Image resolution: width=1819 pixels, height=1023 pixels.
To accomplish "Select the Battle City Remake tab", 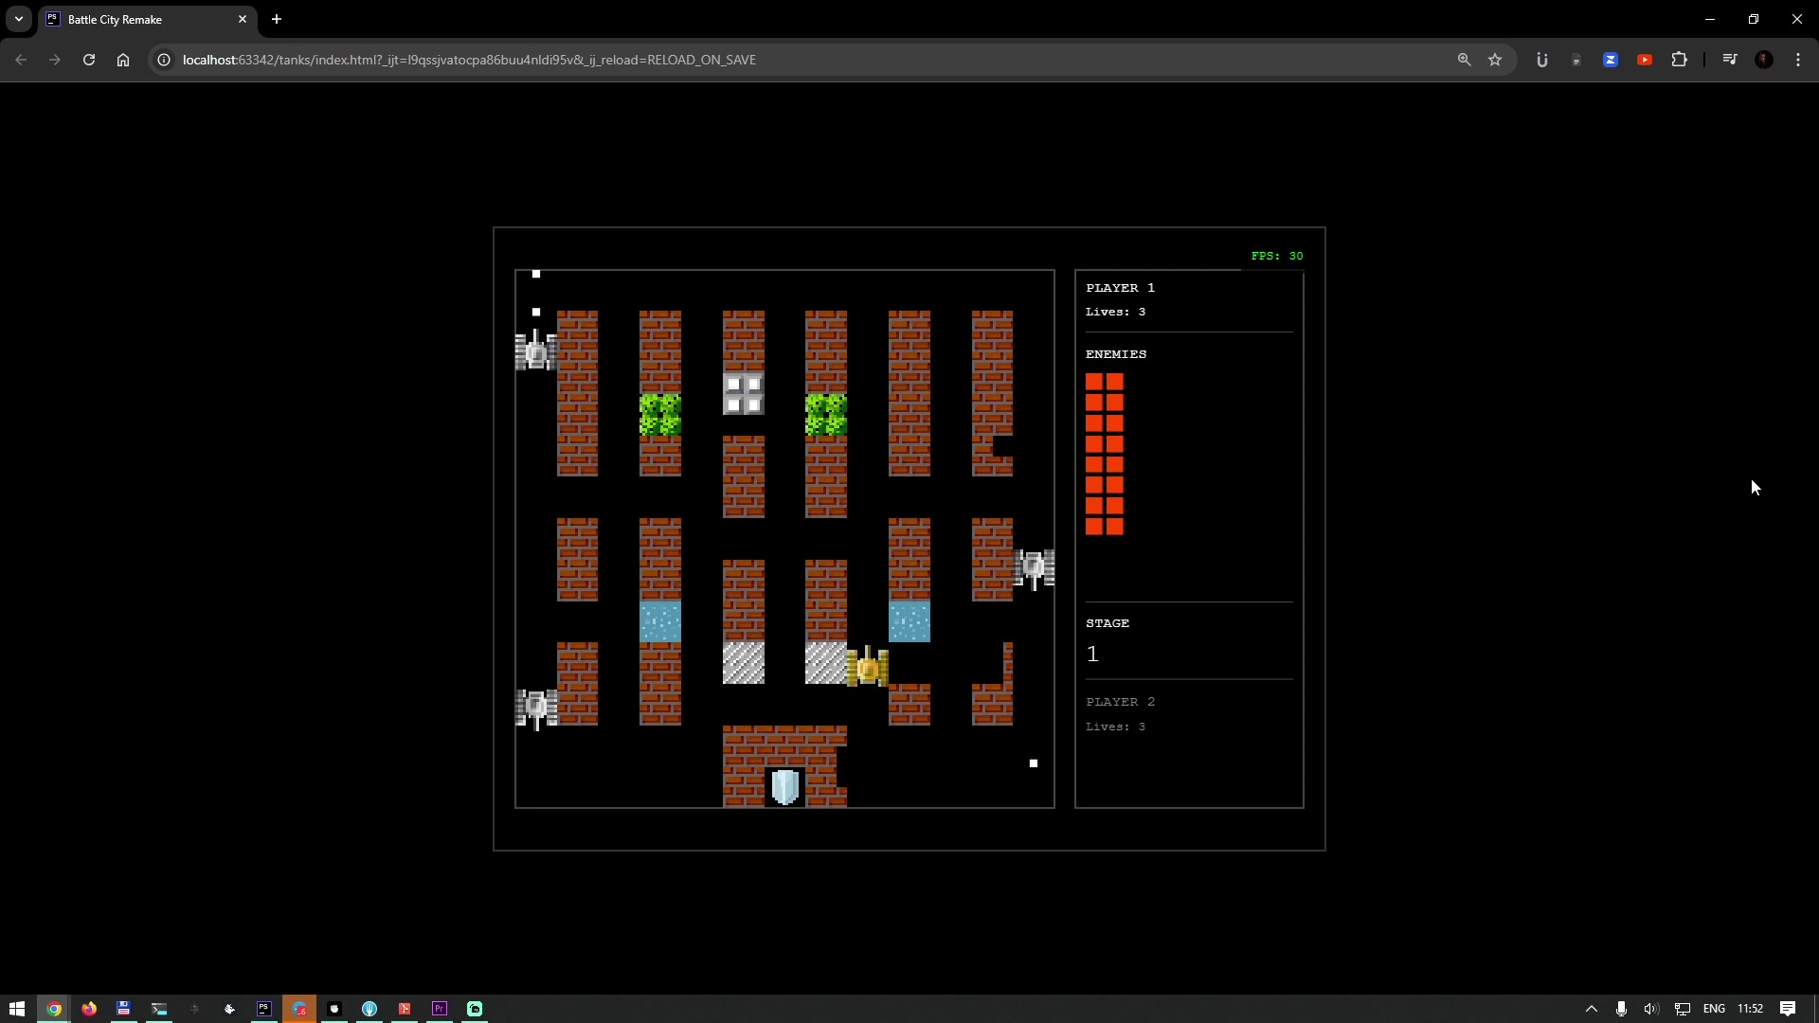I will coord(133,19).
